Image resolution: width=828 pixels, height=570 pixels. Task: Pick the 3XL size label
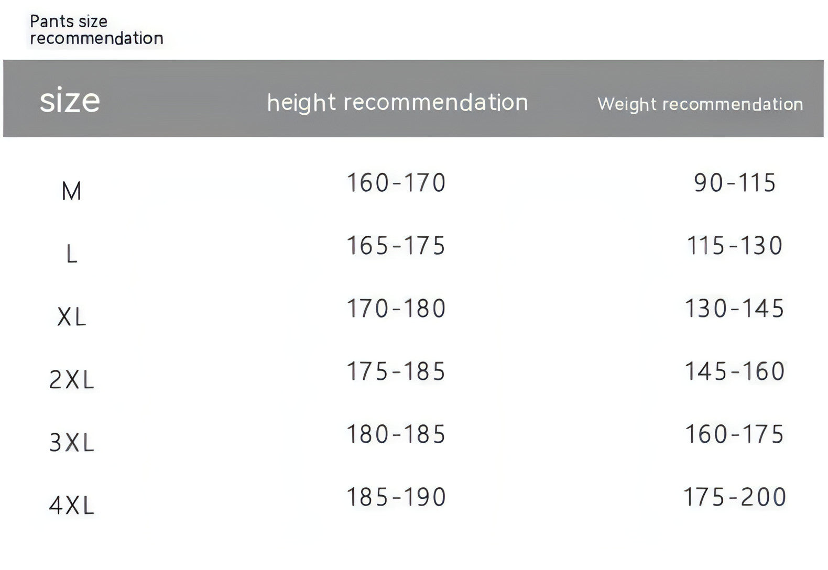point(71,443)
